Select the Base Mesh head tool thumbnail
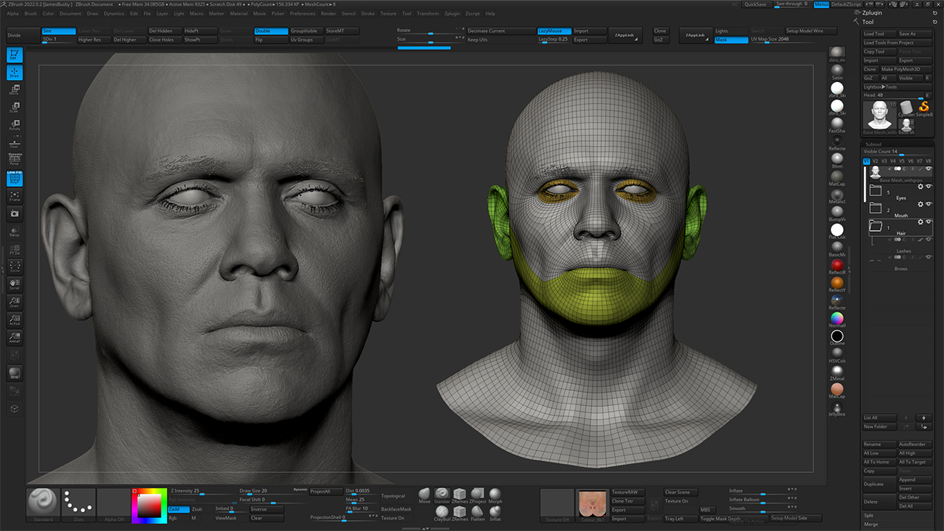The width and height of the screenshot is (944, 531). tap(880, 116)
